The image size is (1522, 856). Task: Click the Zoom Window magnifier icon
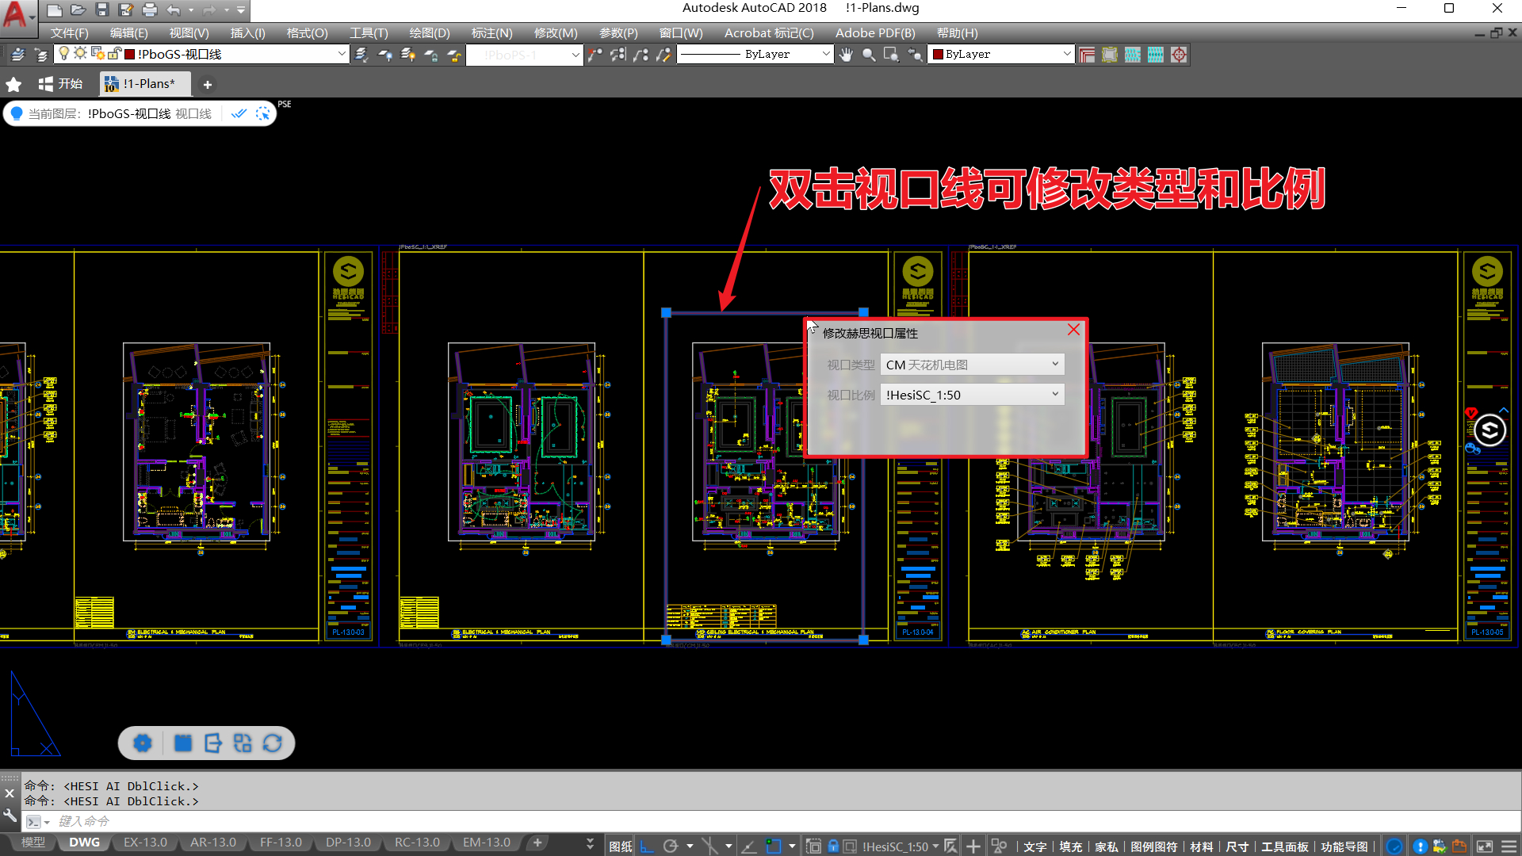click(x=891, y=55)
